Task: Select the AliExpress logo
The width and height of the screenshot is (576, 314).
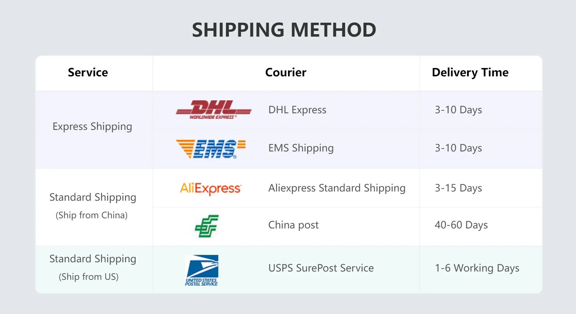Action: 211,188
